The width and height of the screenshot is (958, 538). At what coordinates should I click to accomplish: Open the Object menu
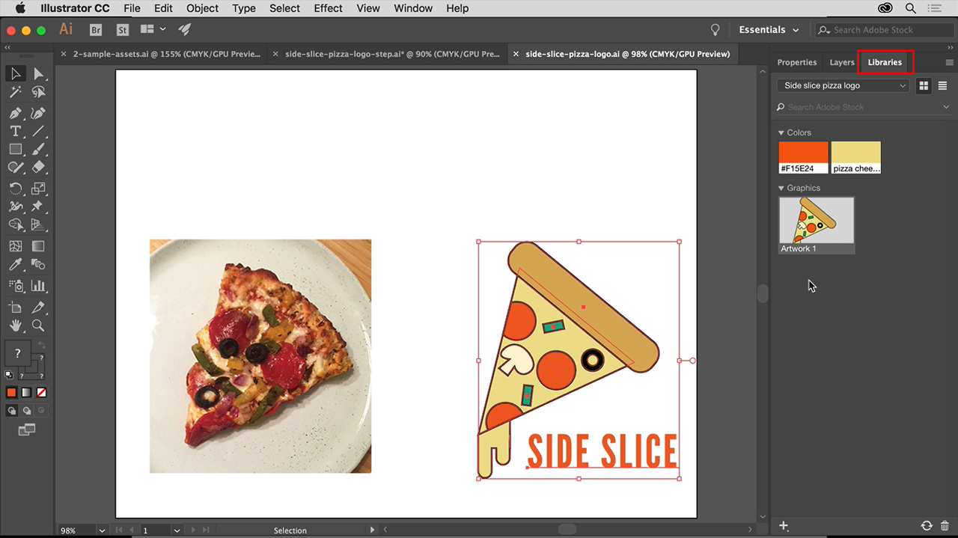coord(202,8)
